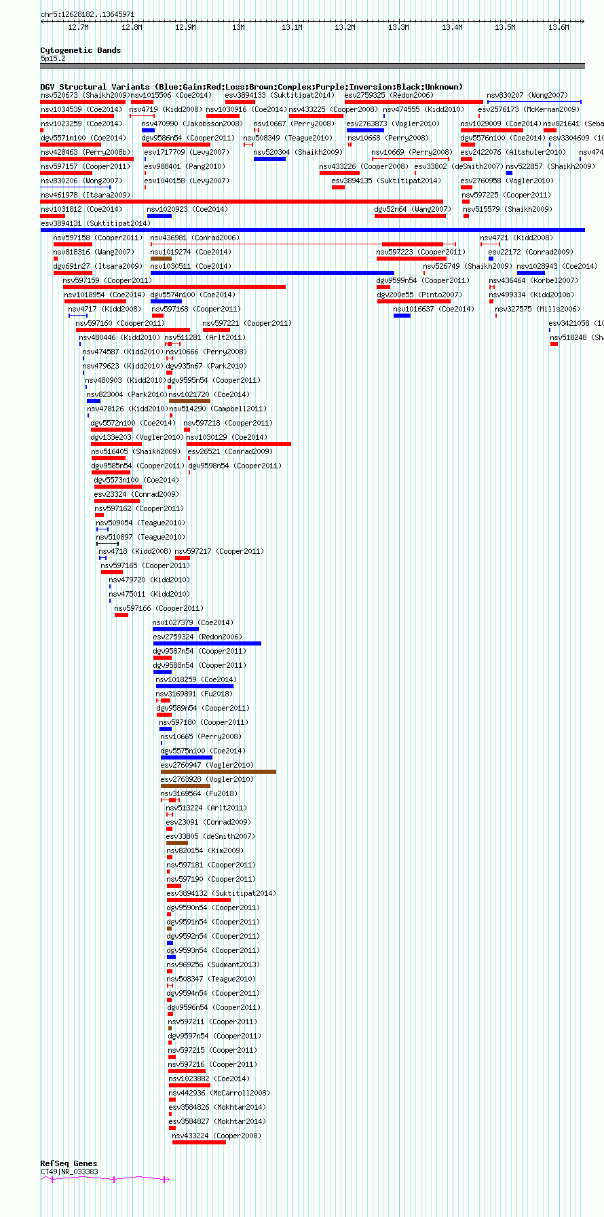This screenshot has width=604, height=1217.
Task: Click the blue bar under nsv1030511
Action: [x=272, y=273]
